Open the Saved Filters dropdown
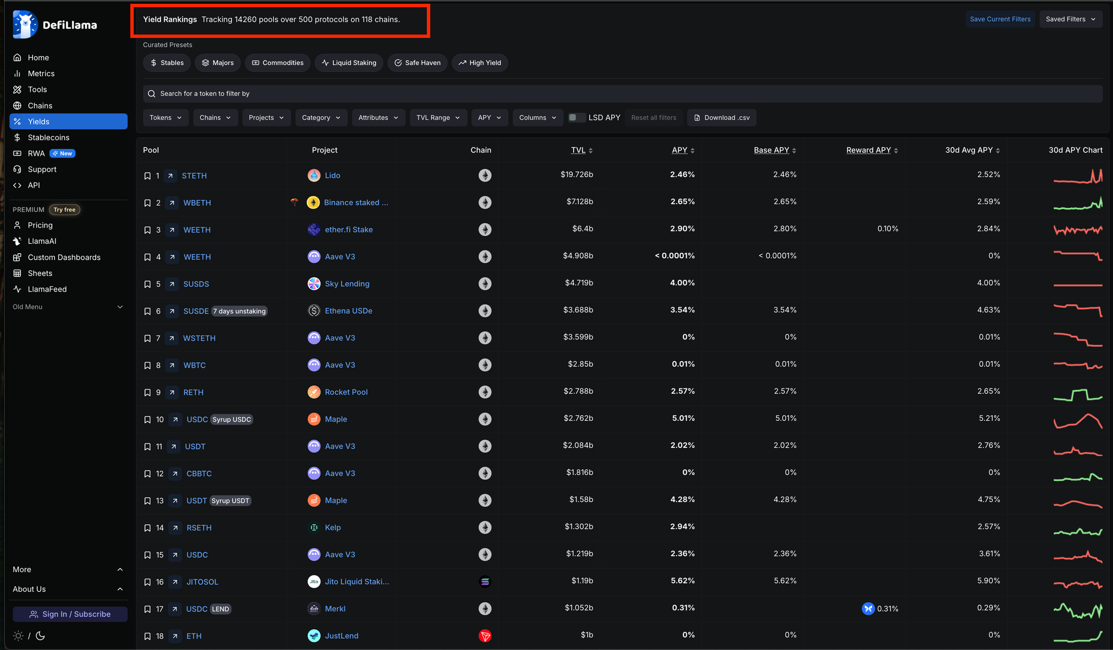Viewport: 1113px width, 650px height. (x=1070, y=19)
